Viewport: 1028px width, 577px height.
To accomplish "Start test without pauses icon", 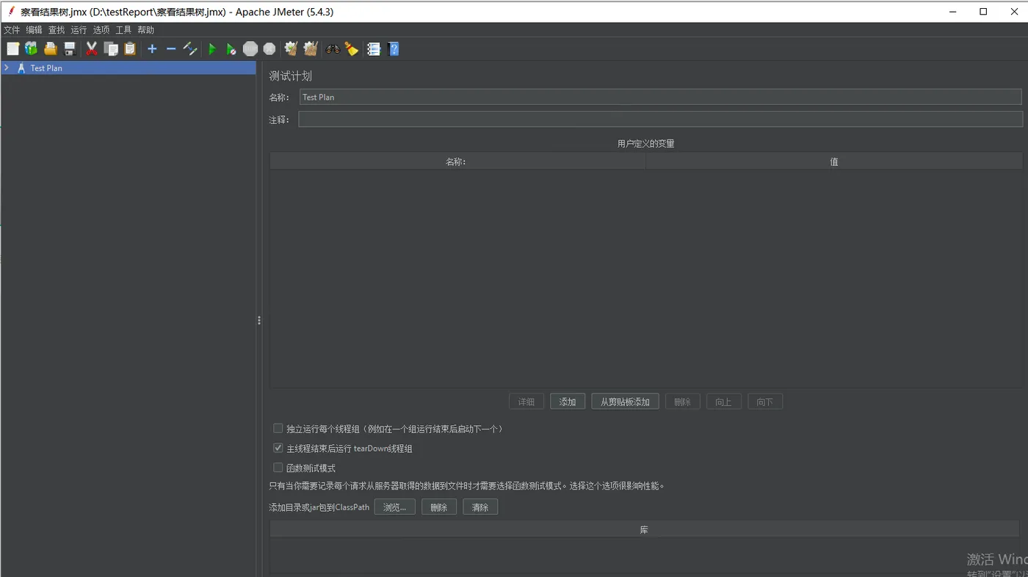I will (x=231, y=49).
